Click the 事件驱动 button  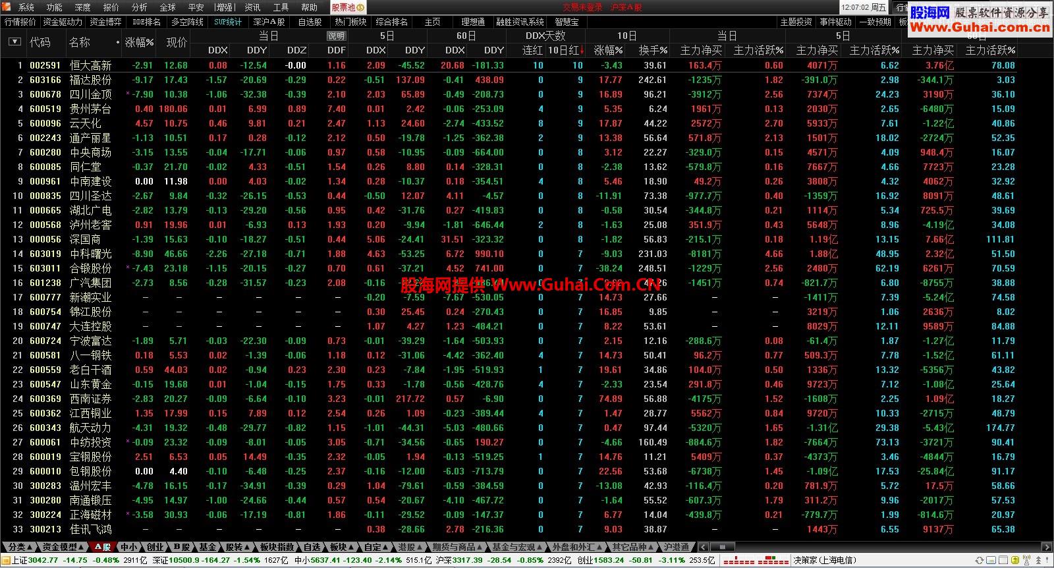tap(835, 22)
